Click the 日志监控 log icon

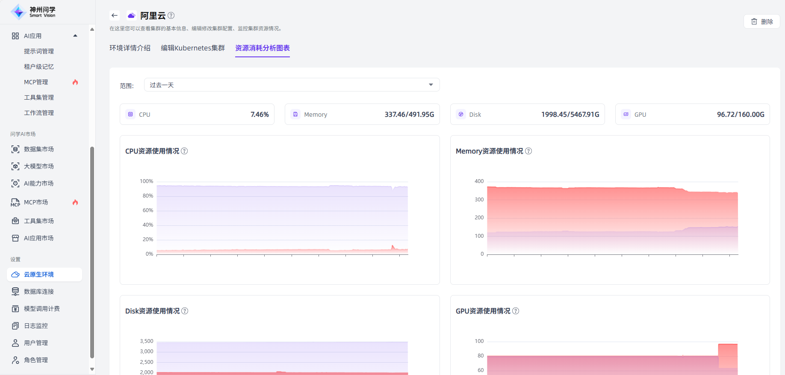point(15,326)
